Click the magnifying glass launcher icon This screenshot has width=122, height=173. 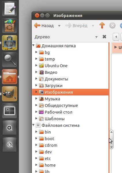coord(10,60)
